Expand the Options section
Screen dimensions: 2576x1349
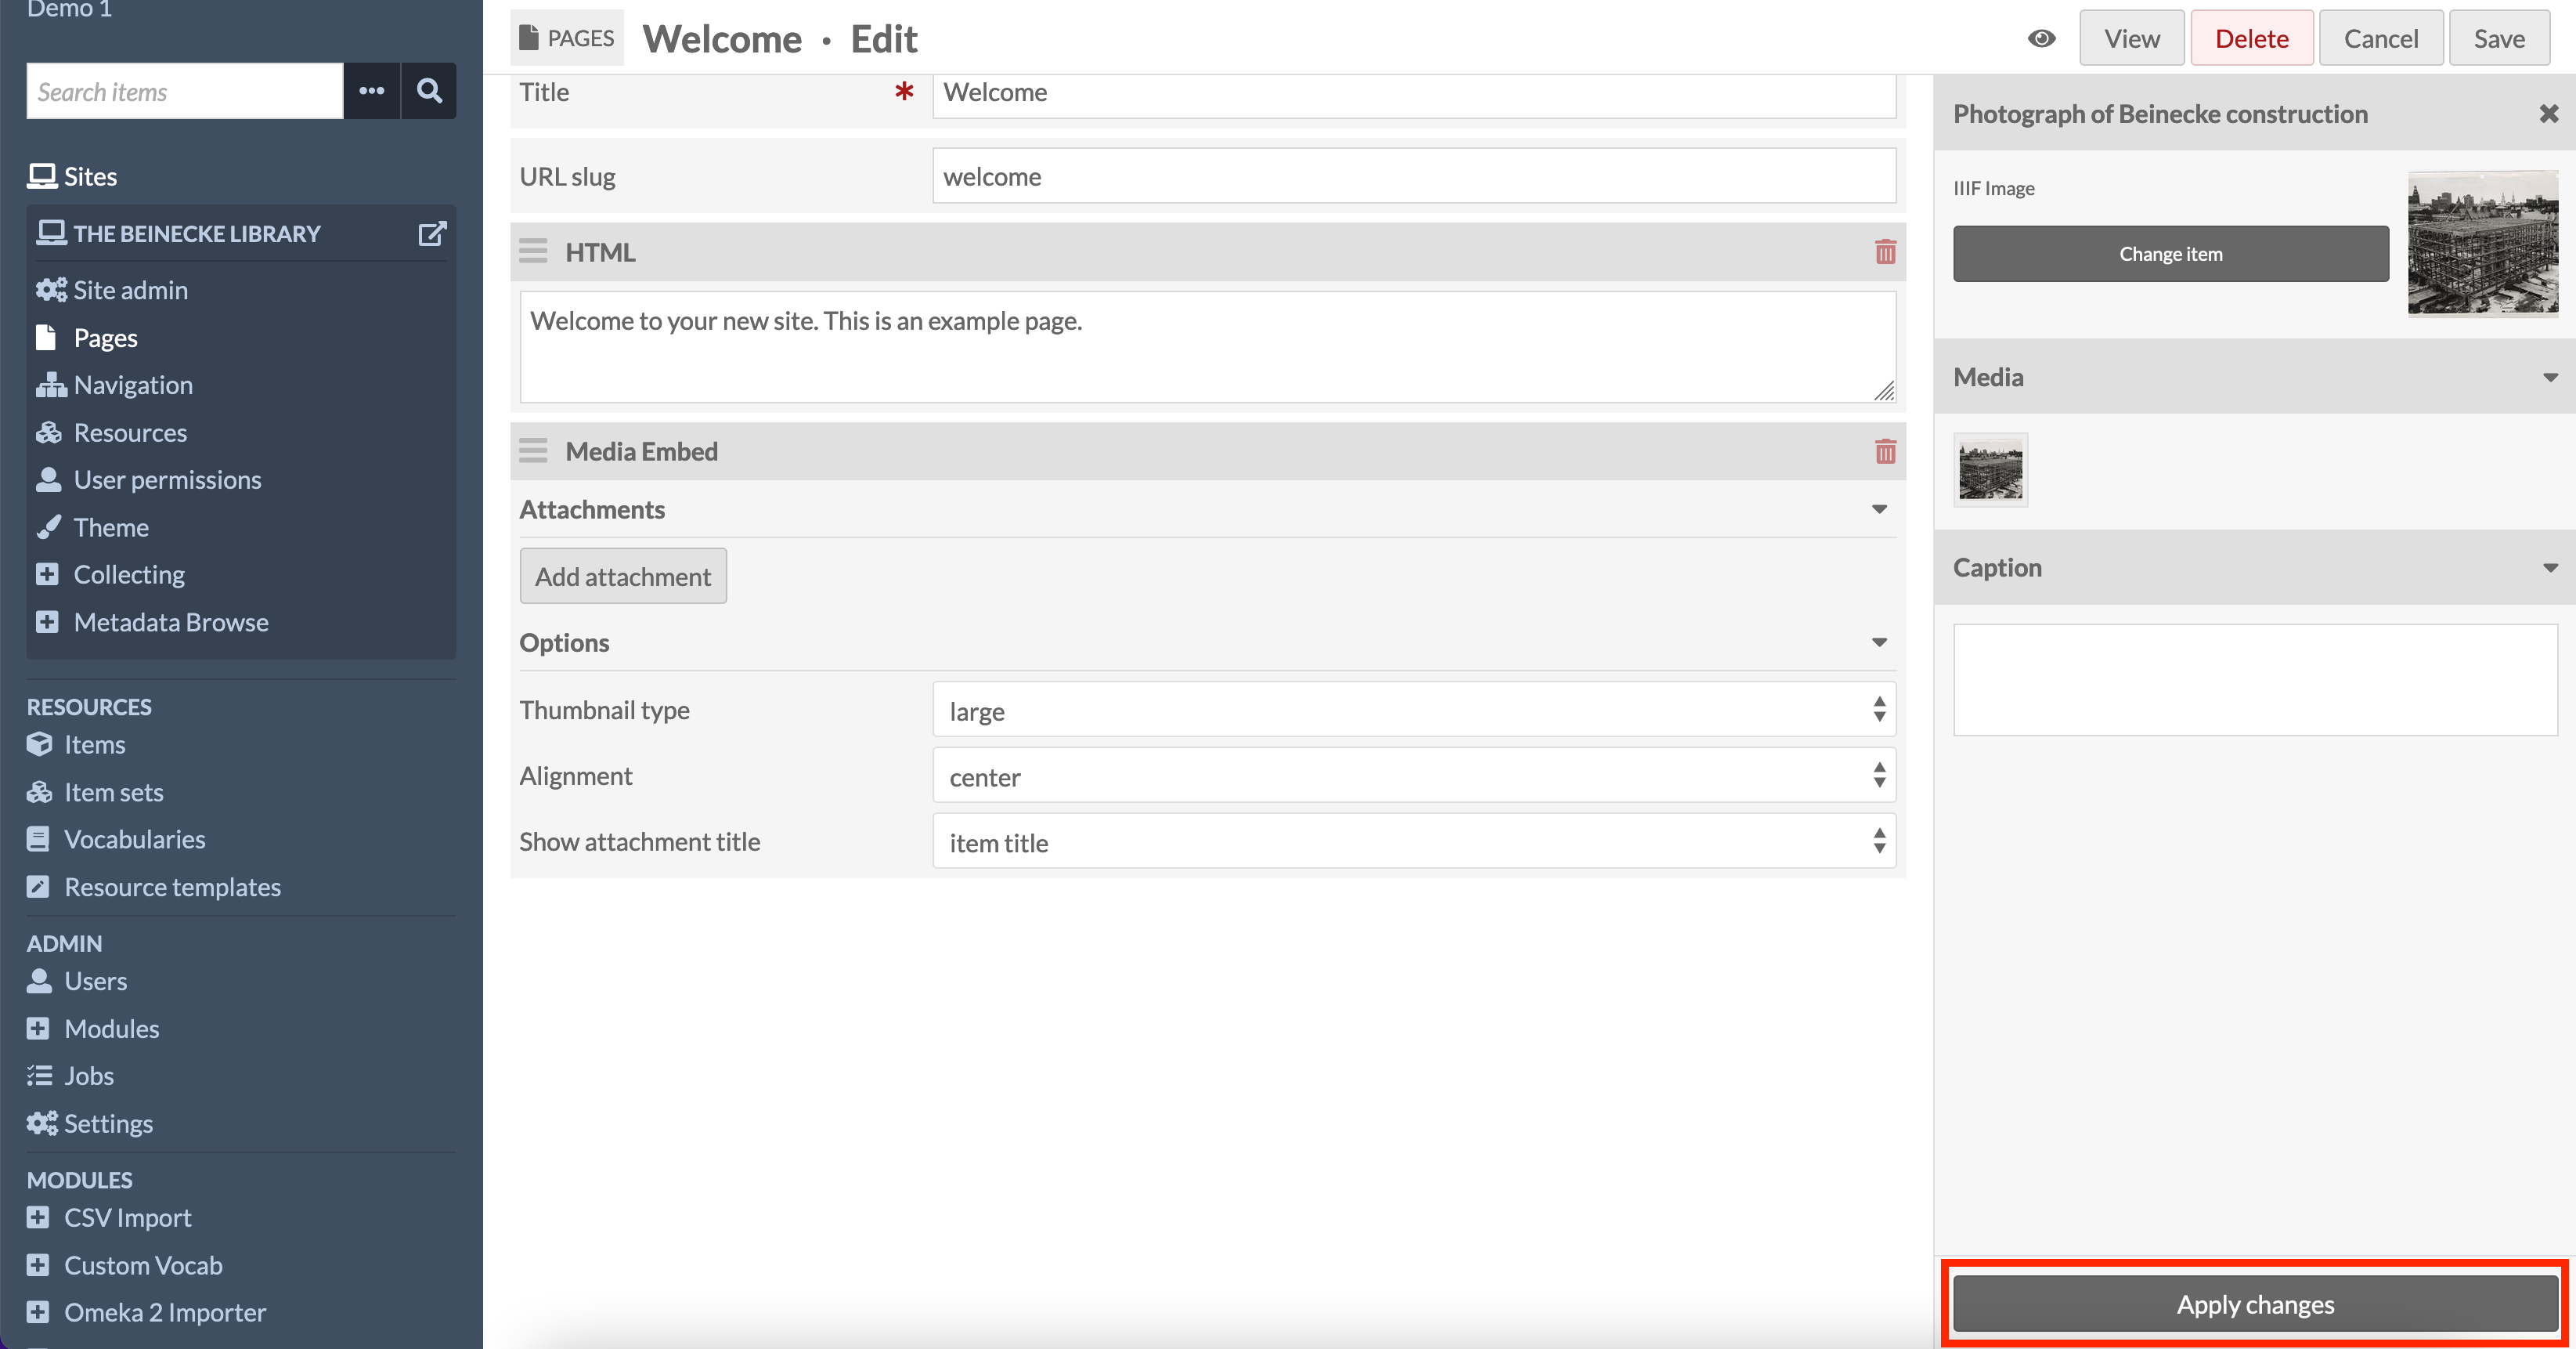tap(1879, 643)
